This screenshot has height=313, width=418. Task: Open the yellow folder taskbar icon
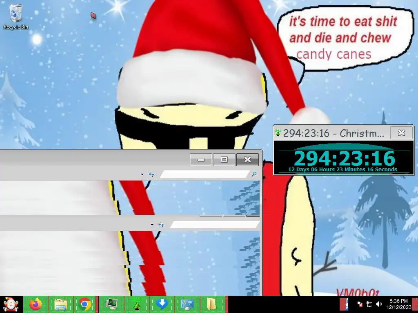coord(211,304)
